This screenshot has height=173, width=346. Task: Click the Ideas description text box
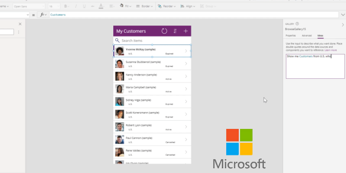click(x=315, y=67)
